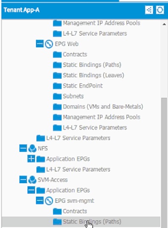
Task: Select Static Bindings (Leaves) under EPG Web
Action: tap(94, 75)
